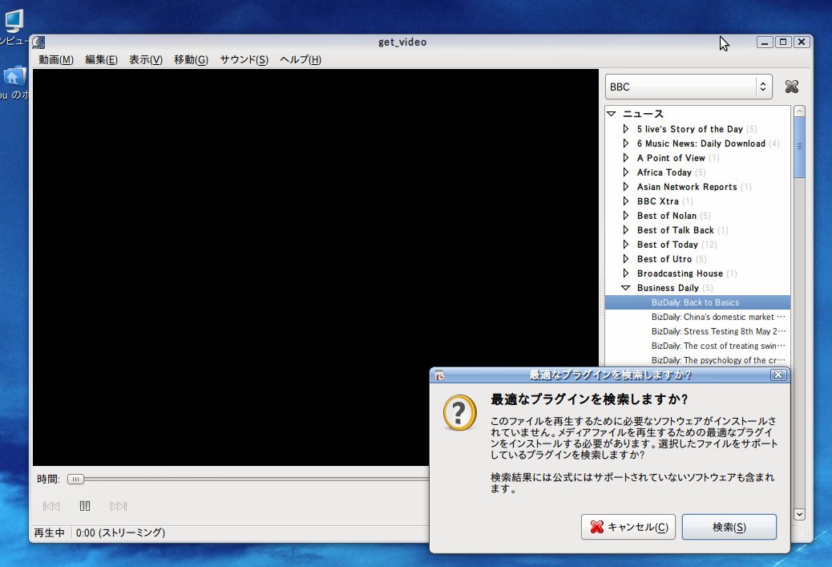Click the black video display area
This screenshot has height=567, width=832.
tap(316, 268)
